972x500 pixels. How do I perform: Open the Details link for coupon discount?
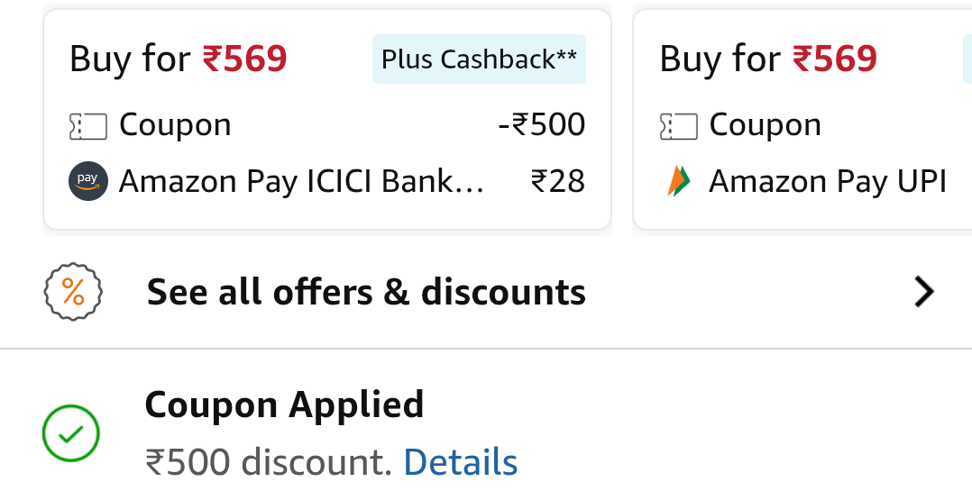click(461, 462)
